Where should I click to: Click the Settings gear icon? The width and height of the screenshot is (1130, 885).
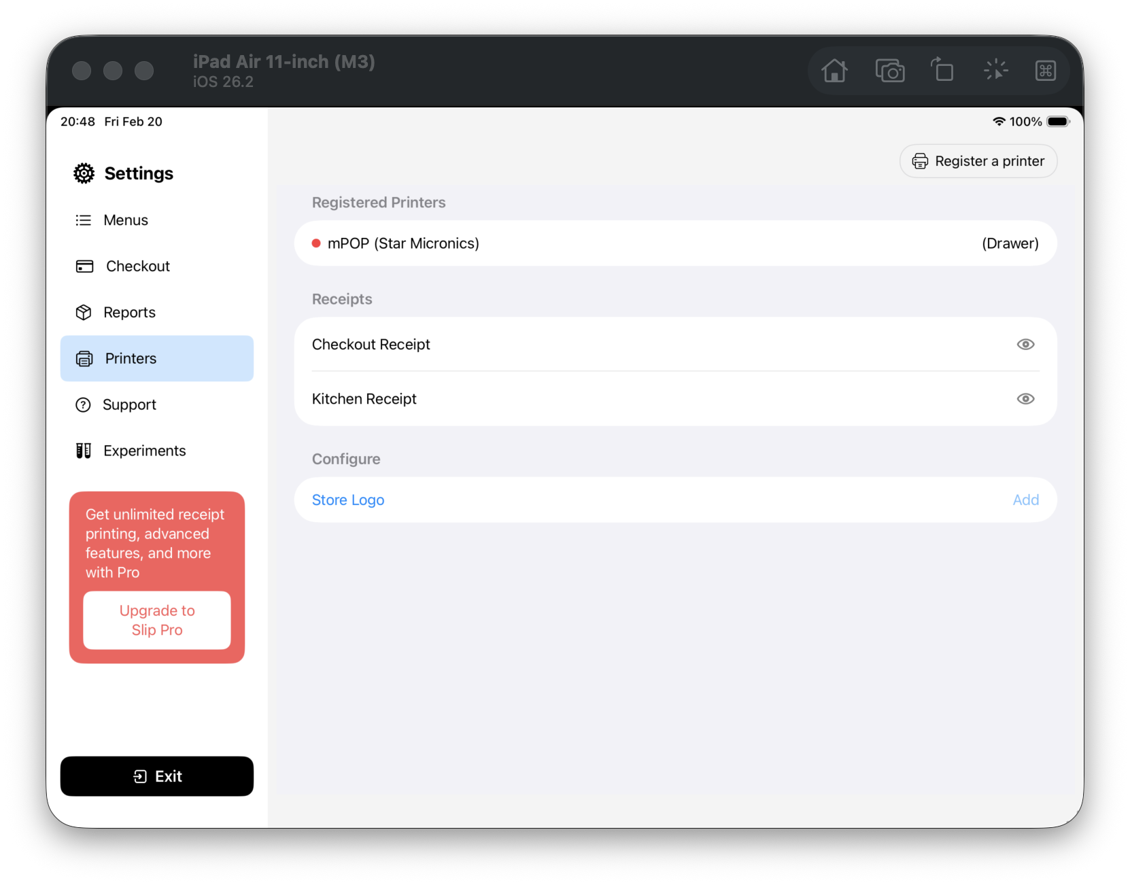point(83,173)
